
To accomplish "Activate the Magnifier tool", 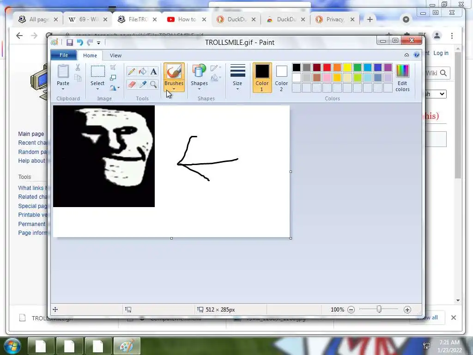I will click(x=153, y=84).
